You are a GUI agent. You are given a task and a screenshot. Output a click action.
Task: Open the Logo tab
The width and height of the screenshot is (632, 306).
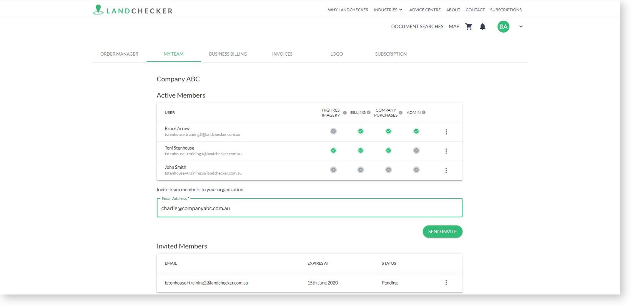coord(337,54)
